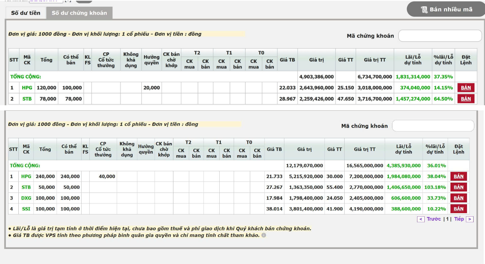Click info icon beside Giá TB note
This screenshot has height=264, width=485.
[x=263, y=235]
